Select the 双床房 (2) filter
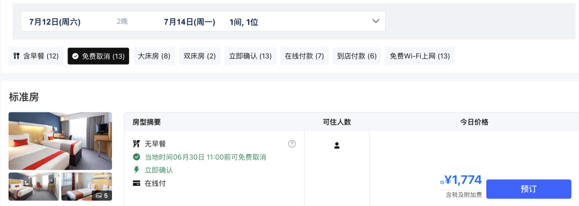 click(x=200, y=56)
